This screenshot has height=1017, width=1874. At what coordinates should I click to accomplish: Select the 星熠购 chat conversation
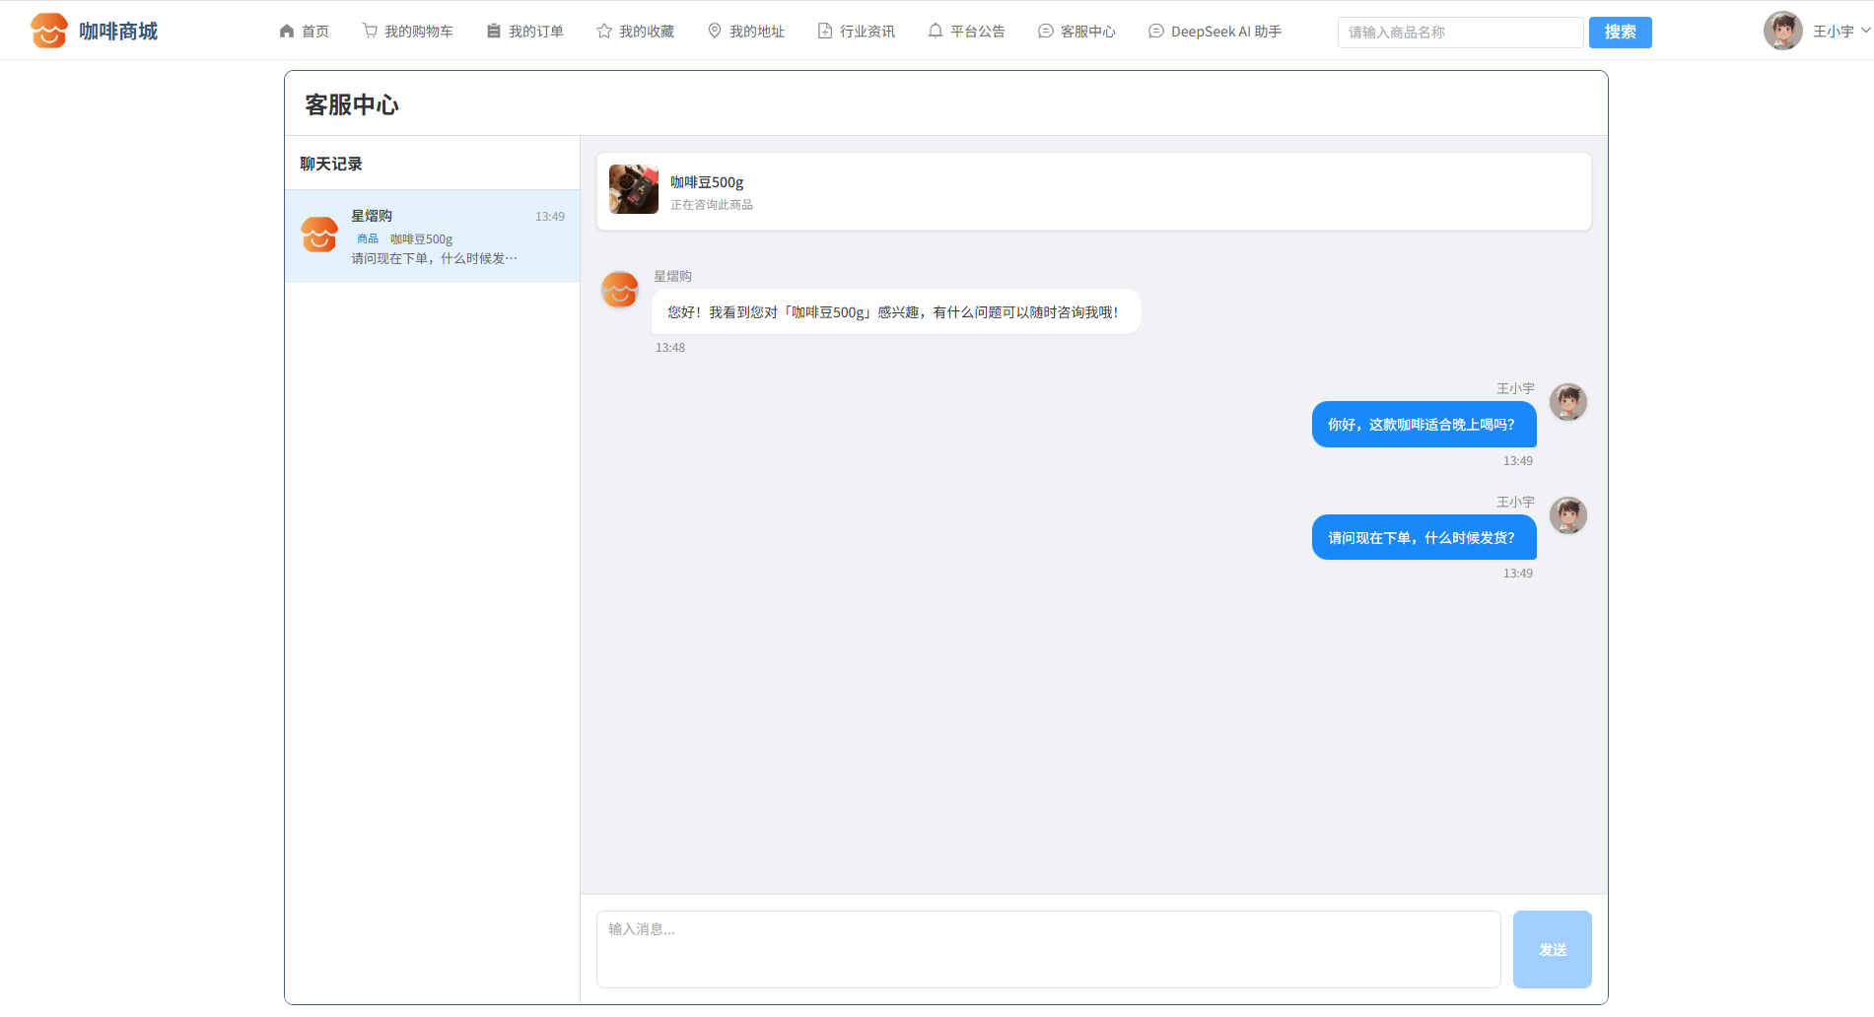(433, 237)
